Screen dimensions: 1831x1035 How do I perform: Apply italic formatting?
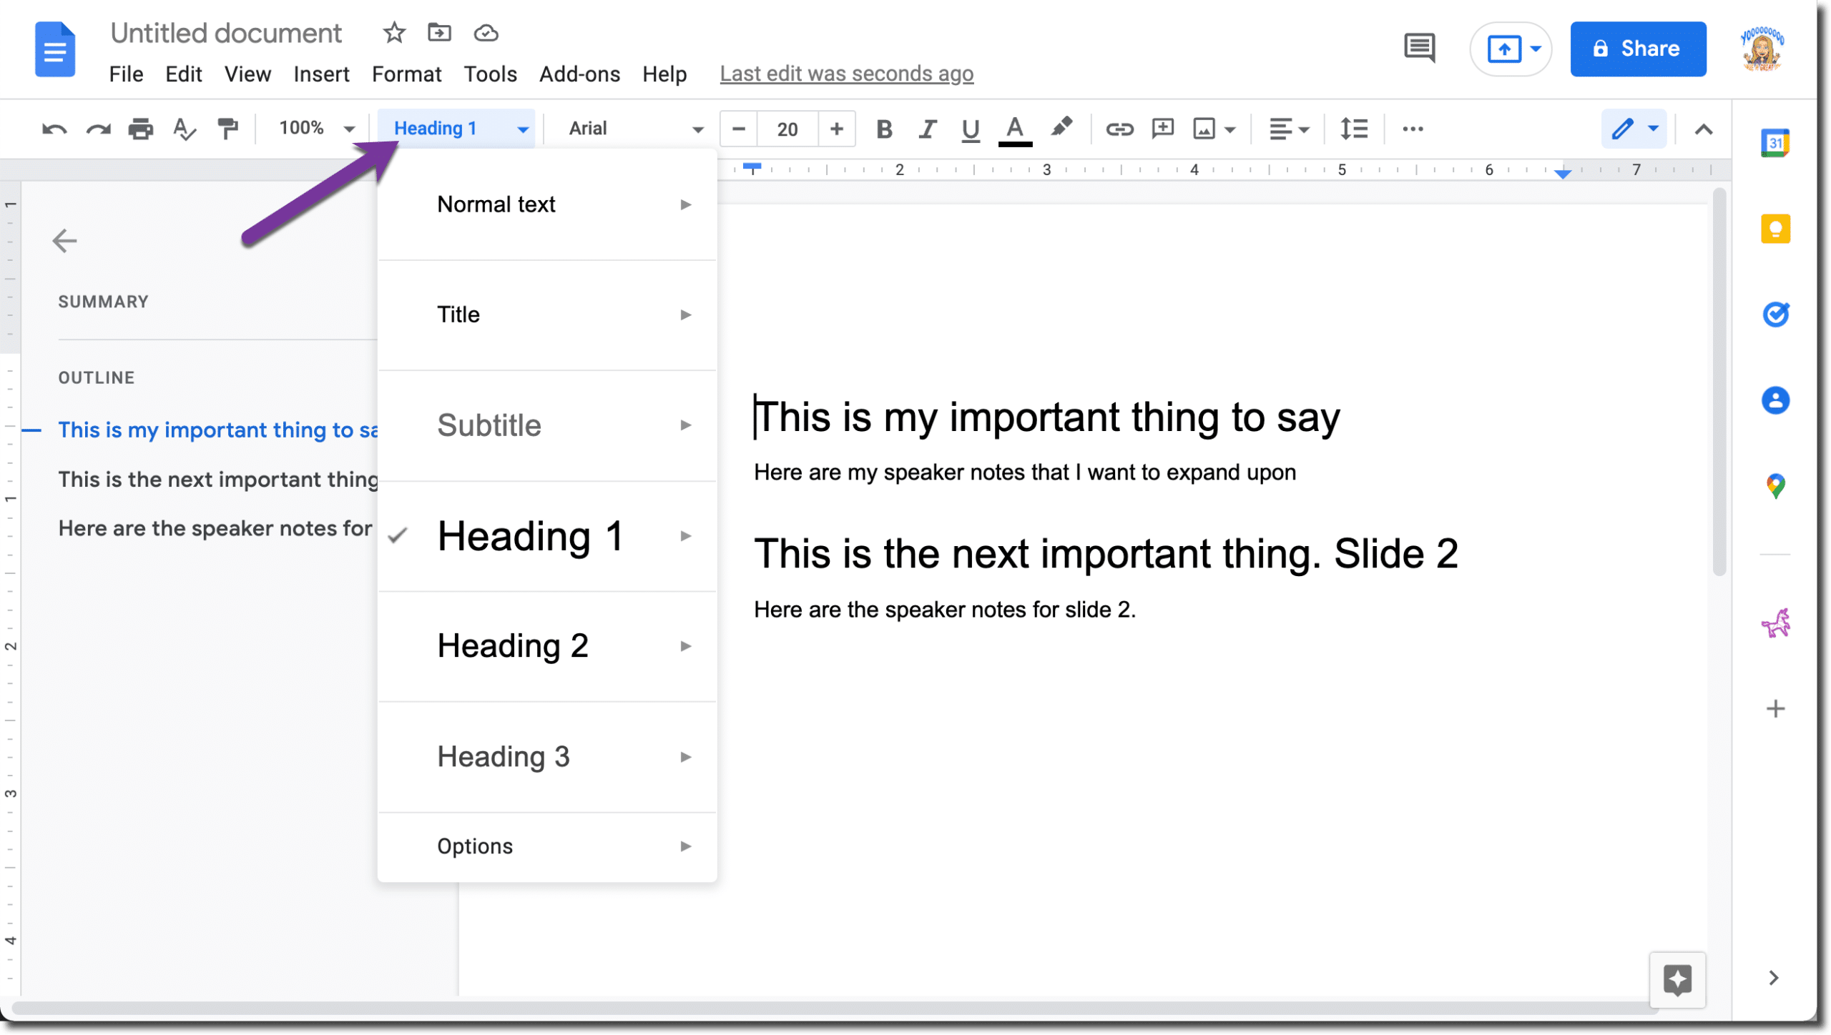pyautogui.click(x=927, y=129)
